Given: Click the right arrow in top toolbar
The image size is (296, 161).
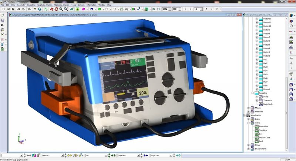Looking at the screenshot, I should [x=190, y=9].
